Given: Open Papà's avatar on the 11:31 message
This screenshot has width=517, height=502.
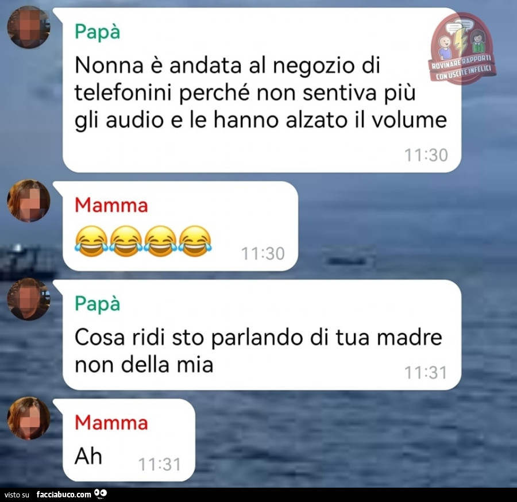Looking at the screenshot, I should (29, 299).
